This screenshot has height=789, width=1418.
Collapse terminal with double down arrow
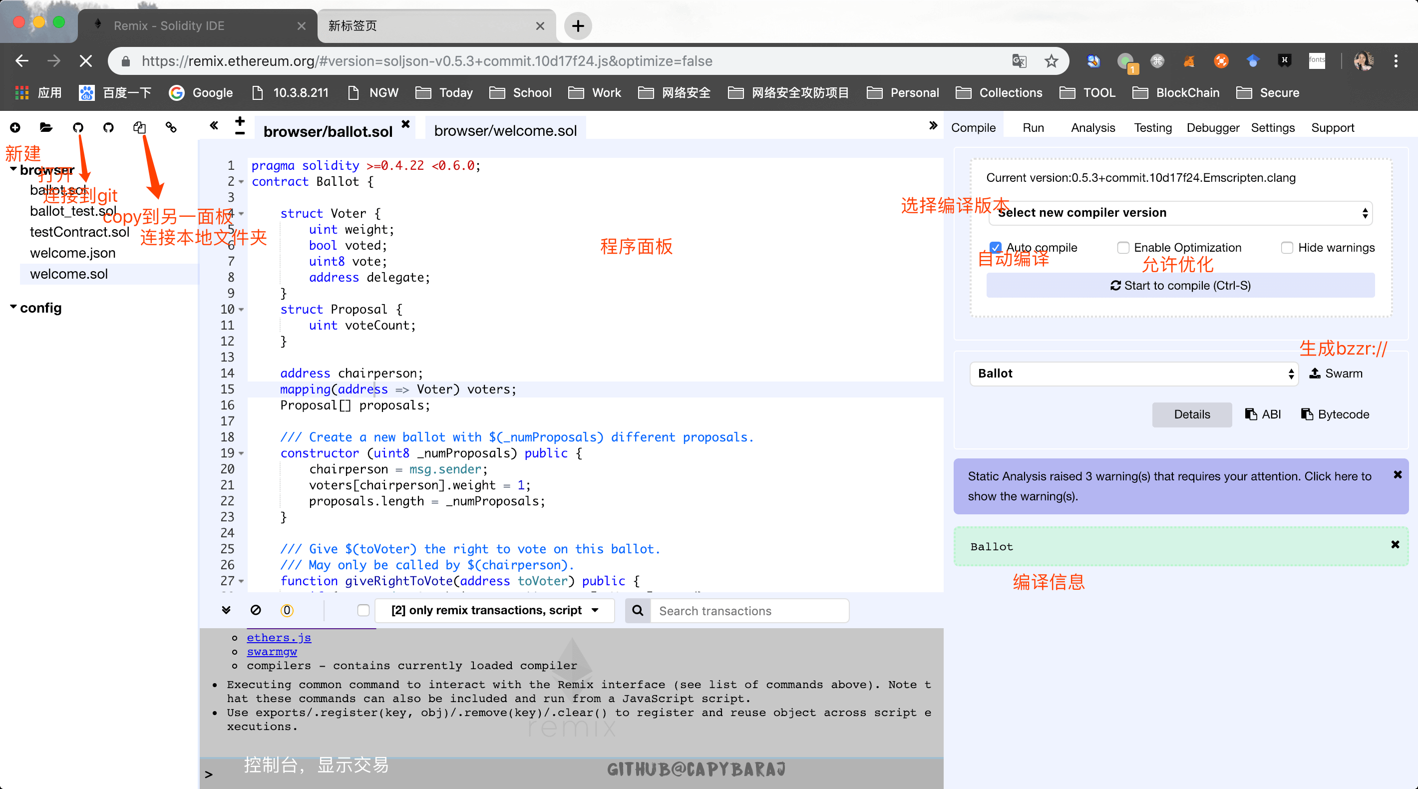(x=226, y=610)
